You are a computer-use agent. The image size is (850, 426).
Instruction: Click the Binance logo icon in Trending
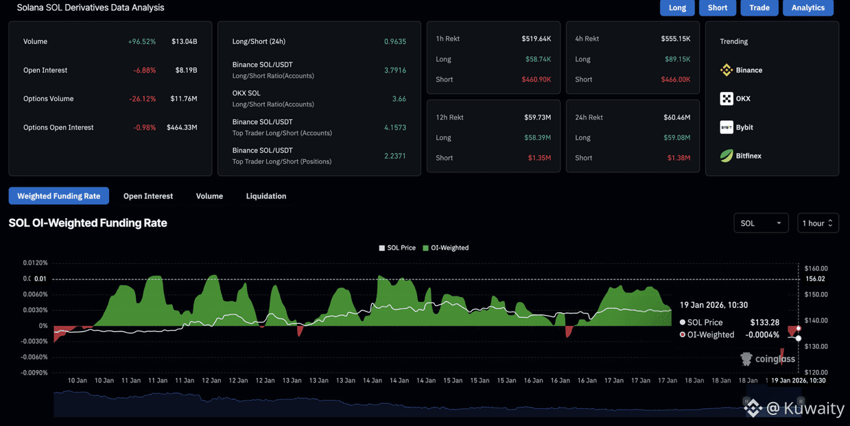tap(727, 70)
